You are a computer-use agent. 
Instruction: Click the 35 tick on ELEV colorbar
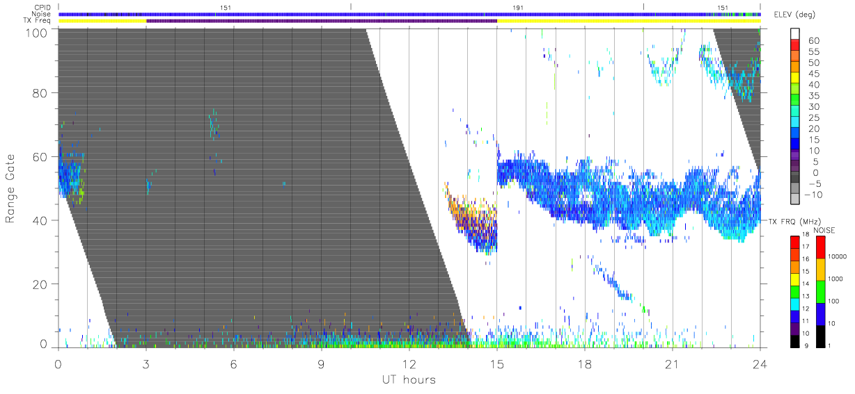coord(813,96)
